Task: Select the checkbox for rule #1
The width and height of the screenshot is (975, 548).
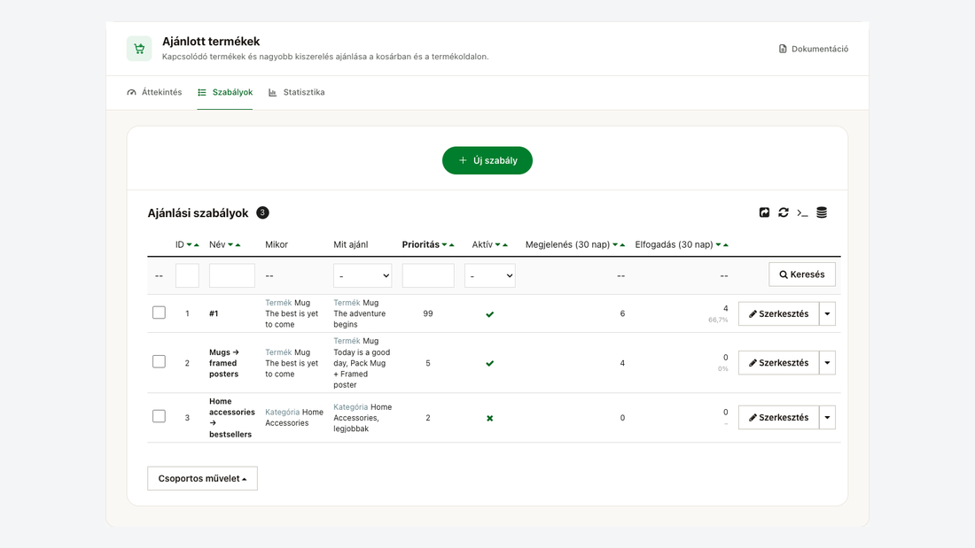Action: pos(160,313)
